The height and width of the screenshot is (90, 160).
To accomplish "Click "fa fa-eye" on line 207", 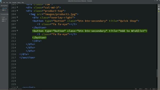I will click(60, 24).
